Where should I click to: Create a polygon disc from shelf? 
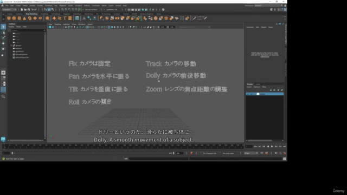tap(40, 18)
